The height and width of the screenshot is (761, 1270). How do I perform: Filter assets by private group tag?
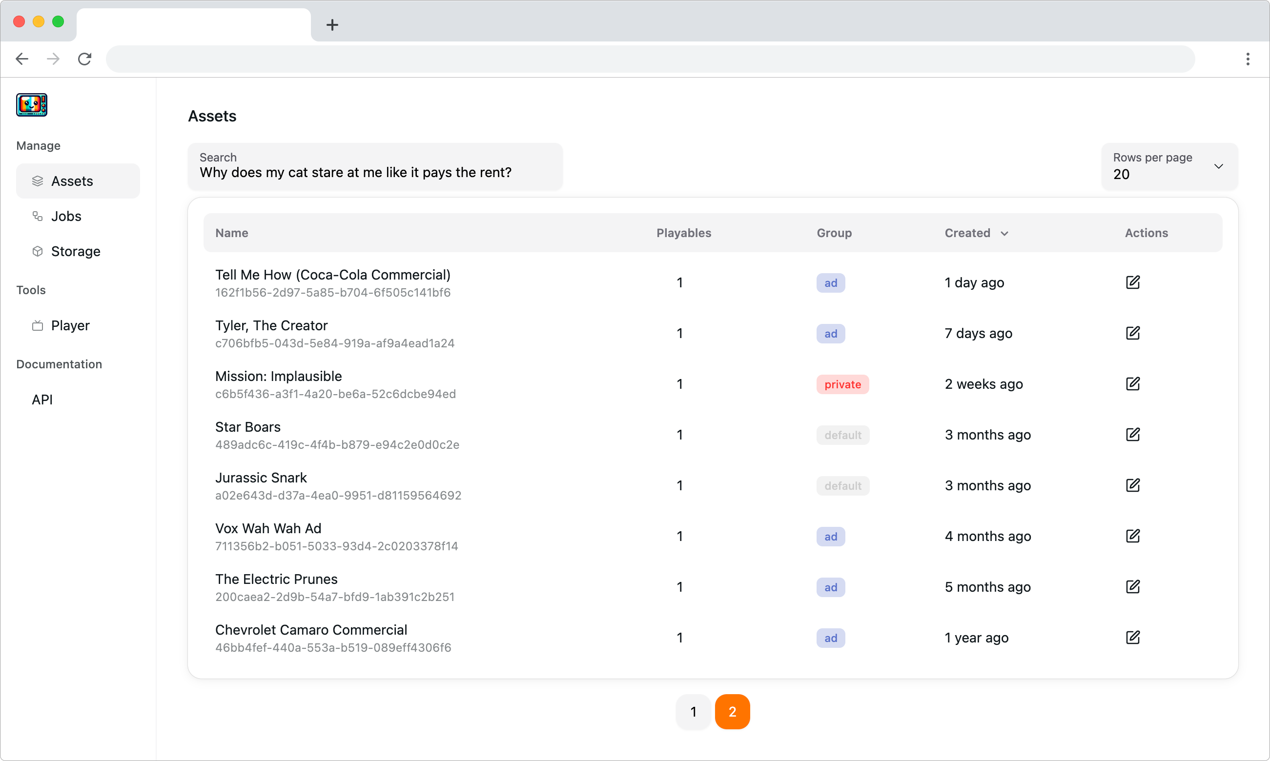841,383
